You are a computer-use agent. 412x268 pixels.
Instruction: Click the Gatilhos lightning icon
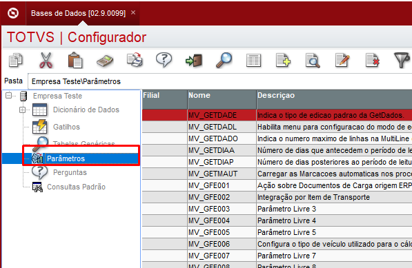[39, 127]
